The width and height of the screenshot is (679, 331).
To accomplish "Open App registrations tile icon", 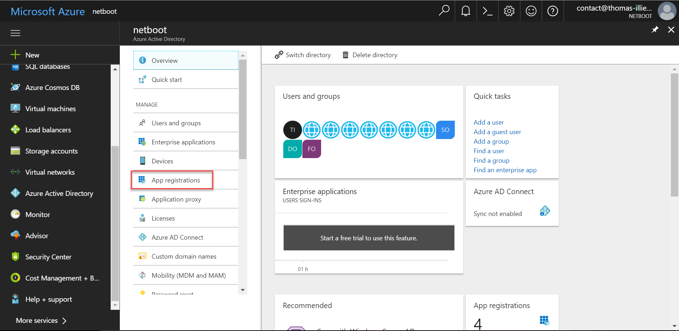I will click(x=545, y=320).
